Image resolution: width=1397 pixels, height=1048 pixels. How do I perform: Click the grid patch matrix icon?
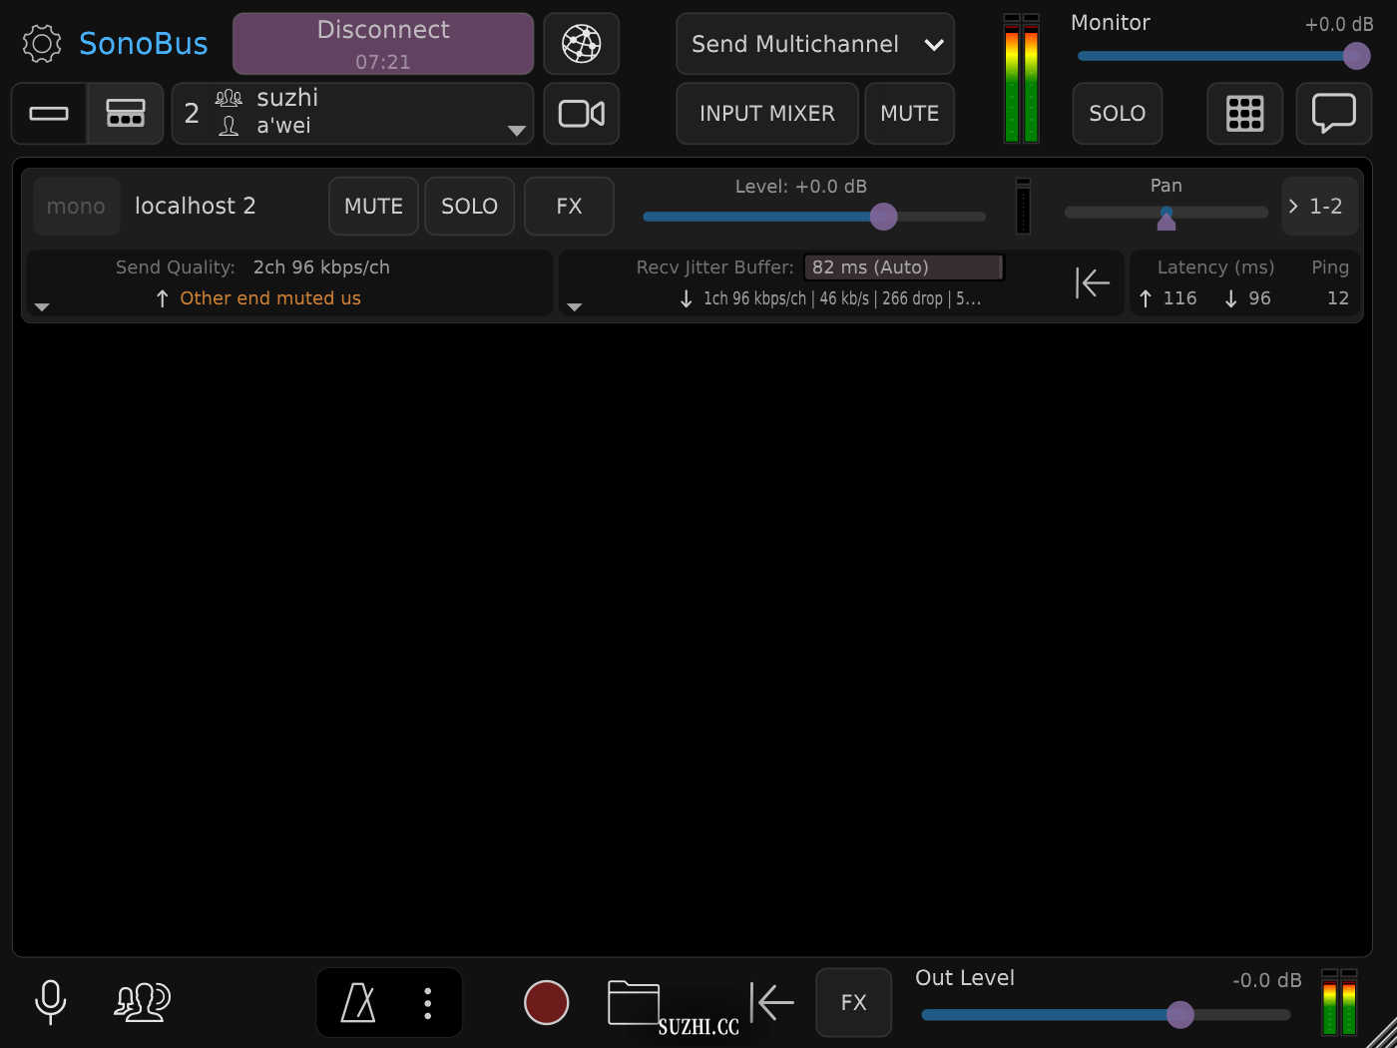coord(1244,114)
